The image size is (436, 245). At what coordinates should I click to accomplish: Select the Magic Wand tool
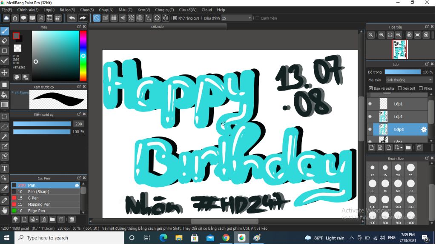point(4,137)
